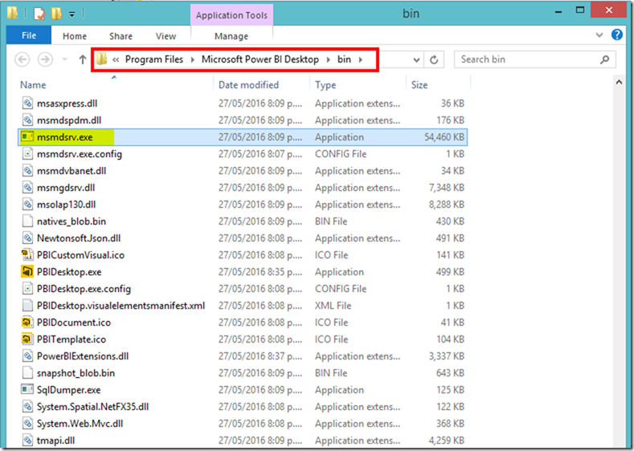Click the New folder quick access icon
This screenshot has width=634, height=451.
click(56, 14)
